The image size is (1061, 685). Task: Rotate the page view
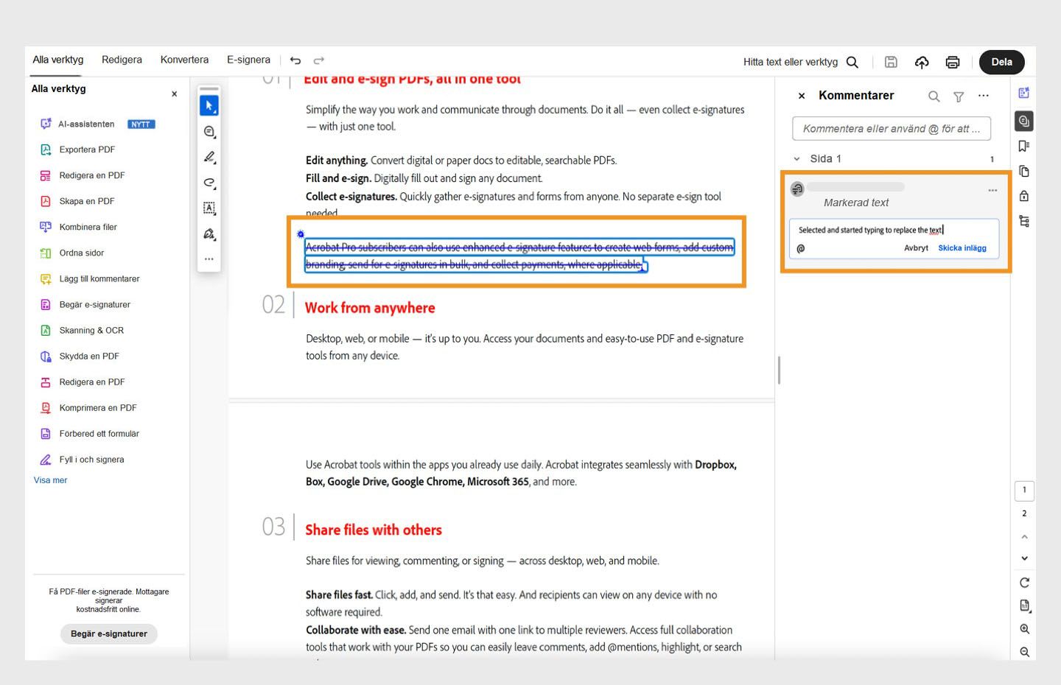[1024, 583]
